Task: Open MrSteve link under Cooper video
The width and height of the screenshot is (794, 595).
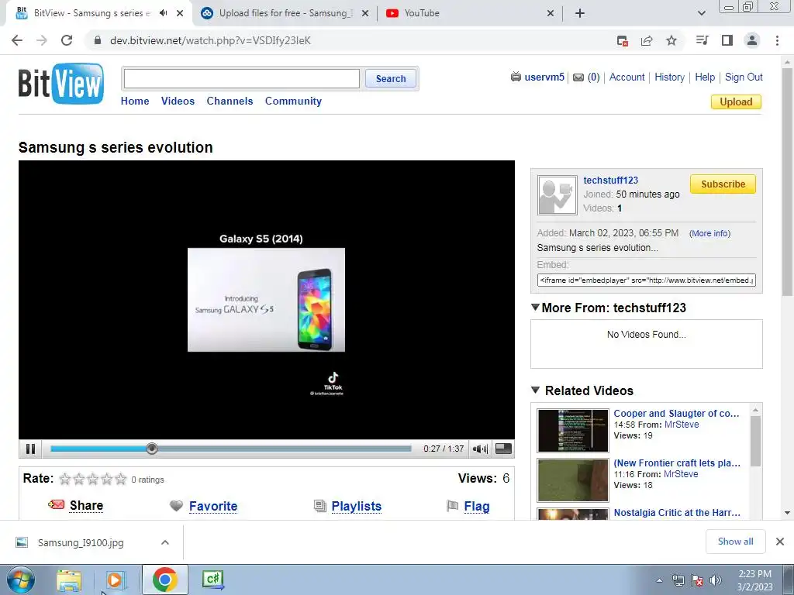Action: 682,425
